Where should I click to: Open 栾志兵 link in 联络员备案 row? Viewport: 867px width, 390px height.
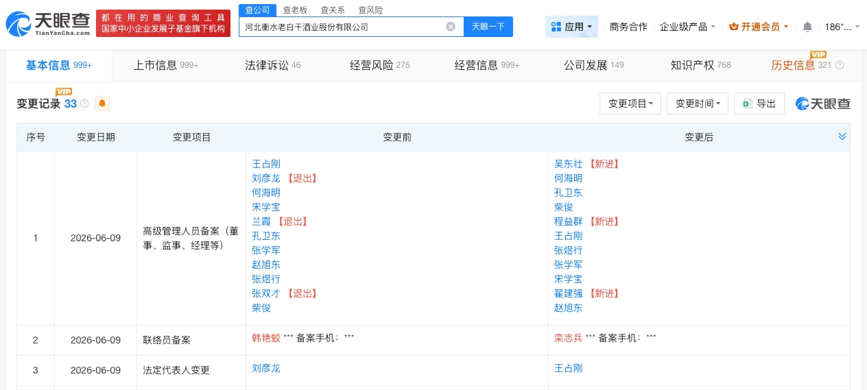point(569,338)
